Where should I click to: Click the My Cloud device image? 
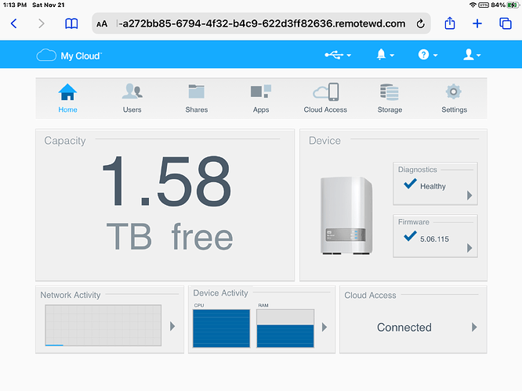coord(346,216)
